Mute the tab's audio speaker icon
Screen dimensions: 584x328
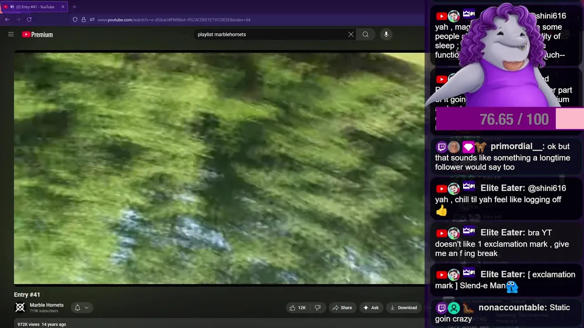12,7
